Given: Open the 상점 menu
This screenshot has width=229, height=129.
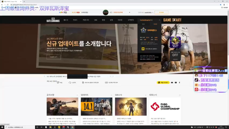Looking at the screenshot, I should pyautogui.click(x=111, y=20).
